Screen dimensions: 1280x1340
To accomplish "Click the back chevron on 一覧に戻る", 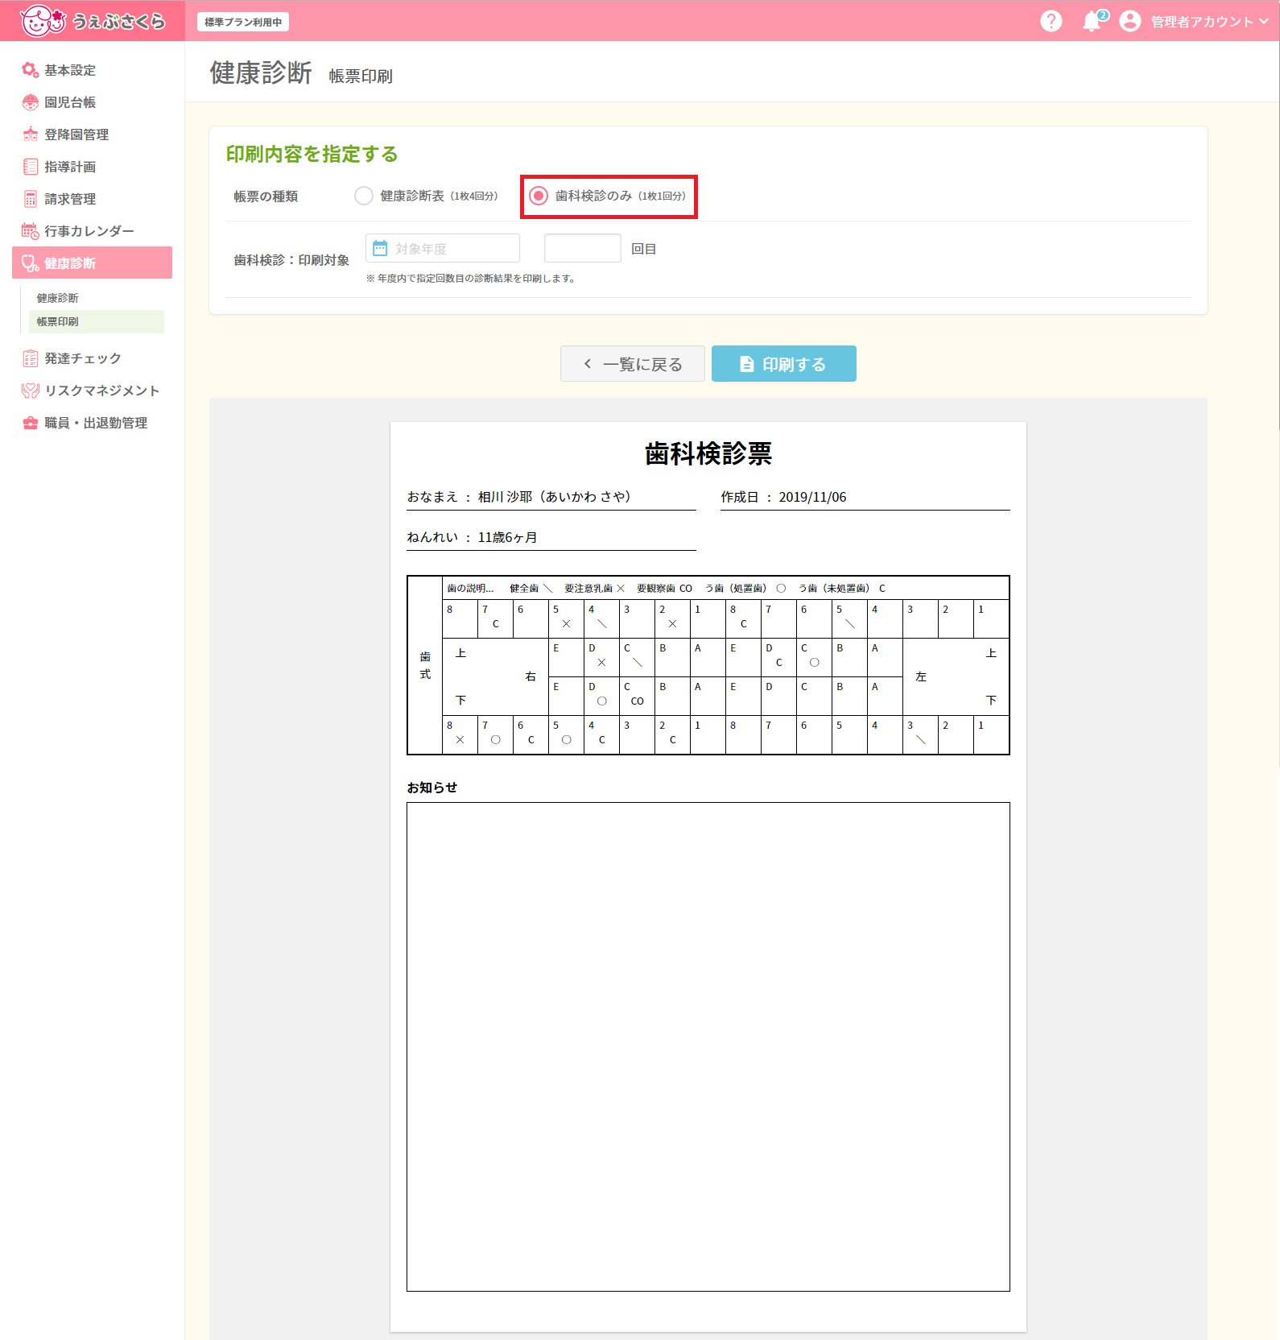I will 588,364.
